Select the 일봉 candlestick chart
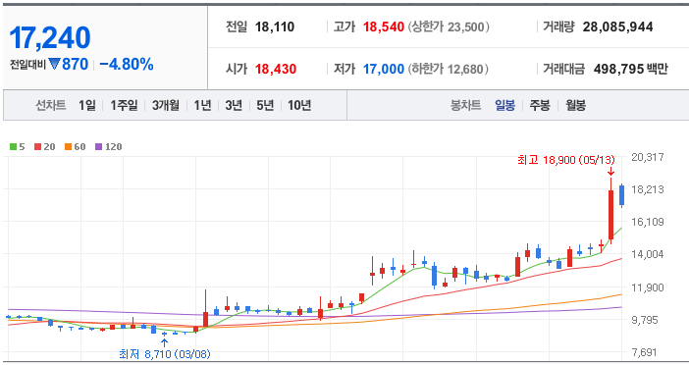This screenshot has height=365, width=689. click(x=504, y=105)
